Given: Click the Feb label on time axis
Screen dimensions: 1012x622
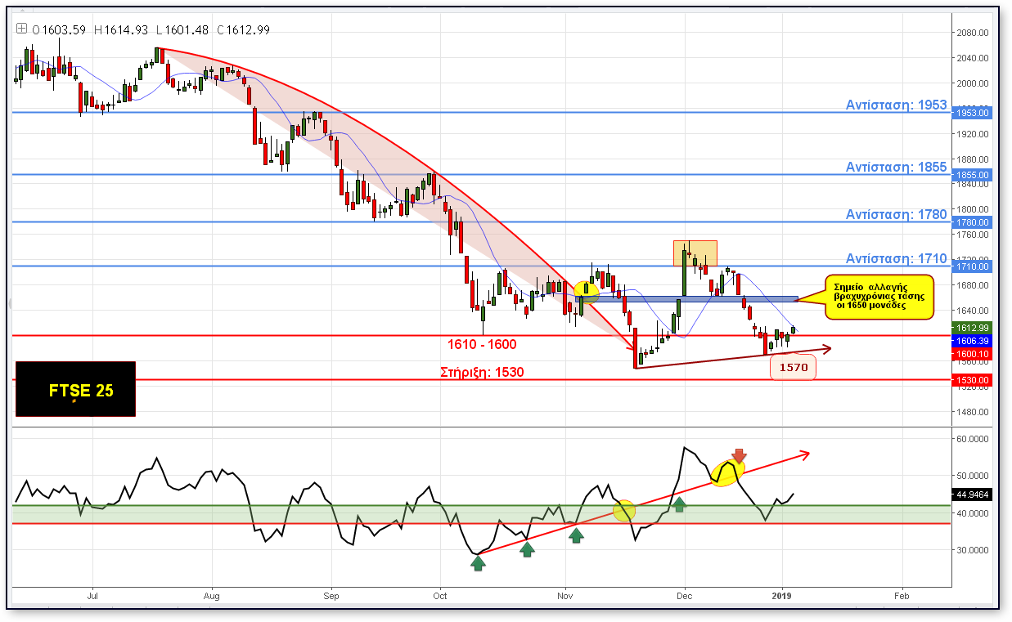Looking at the screenshot, I should tap(902, 596).
